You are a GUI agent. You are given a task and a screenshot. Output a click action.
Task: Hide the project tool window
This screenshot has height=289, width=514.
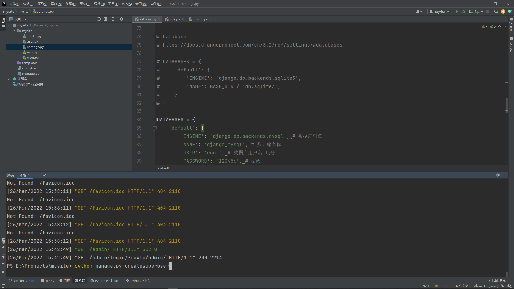click(x=128, y=19)
